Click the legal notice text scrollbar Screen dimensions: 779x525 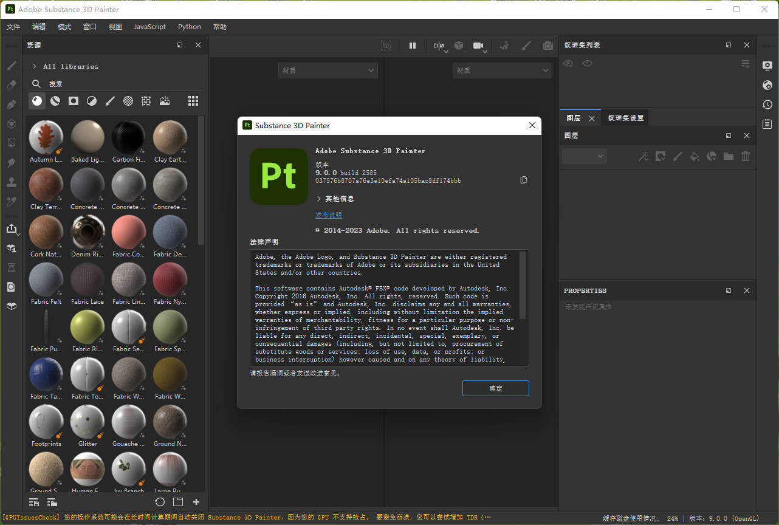click(523, 286)
